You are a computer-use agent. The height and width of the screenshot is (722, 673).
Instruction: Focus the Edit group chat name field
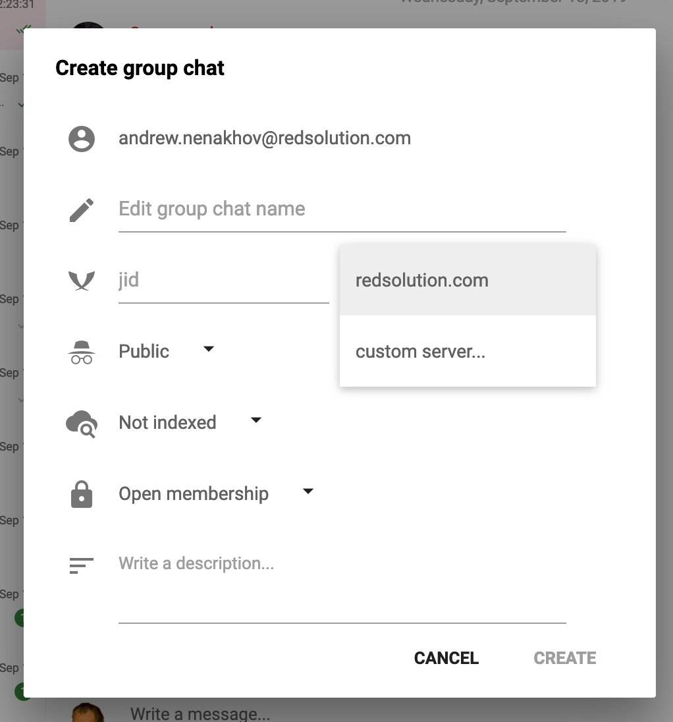click(x=342, y=209)
